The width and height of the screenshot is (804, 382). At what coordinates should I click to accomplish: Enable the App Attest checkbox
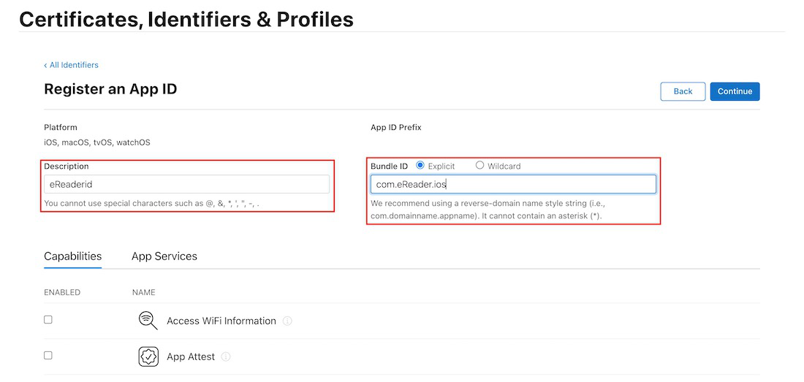48,356
